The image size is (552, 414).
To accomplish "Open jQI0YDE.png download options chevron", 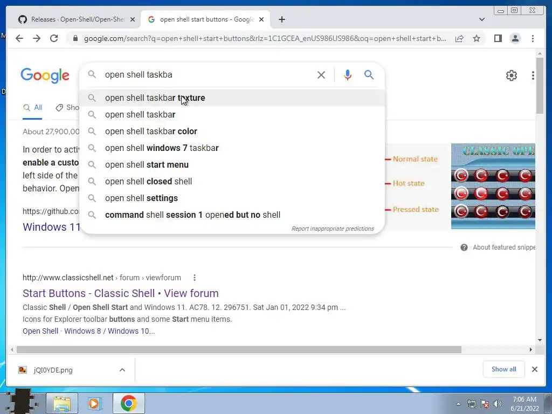I will tap(122, 370).
